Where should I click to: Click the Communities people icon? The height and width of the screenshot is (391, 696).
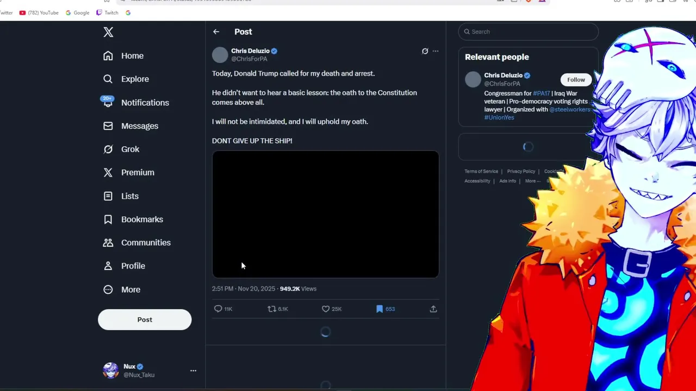tap(108, 243)
